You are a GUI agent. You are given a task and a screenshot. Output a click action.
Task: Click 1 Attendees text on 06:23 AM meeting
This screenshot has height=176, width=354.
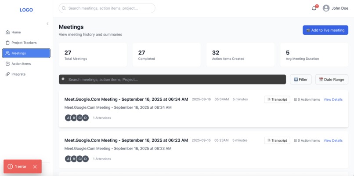[102, 159]
